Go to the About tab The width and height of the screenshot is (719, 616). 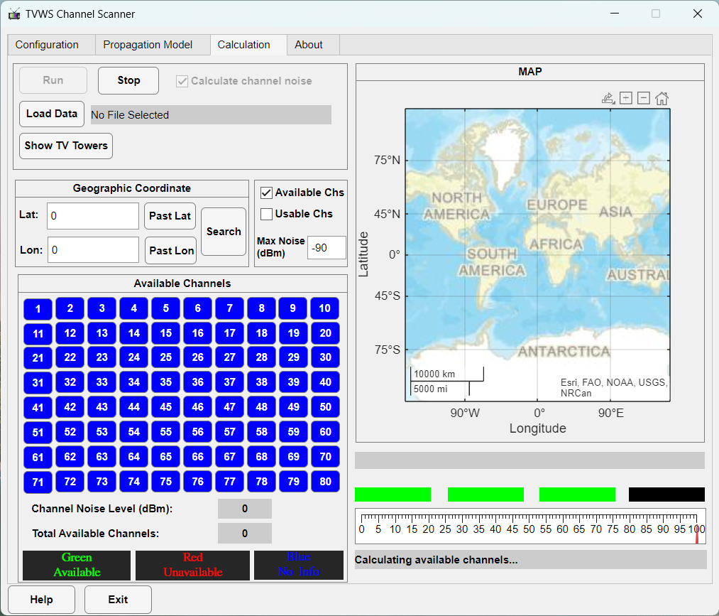(309, 45)
